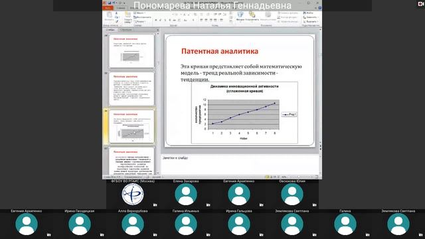
Task: Click Ирина Гвоздецкая's avatar
Action: [x=80, y=224]
